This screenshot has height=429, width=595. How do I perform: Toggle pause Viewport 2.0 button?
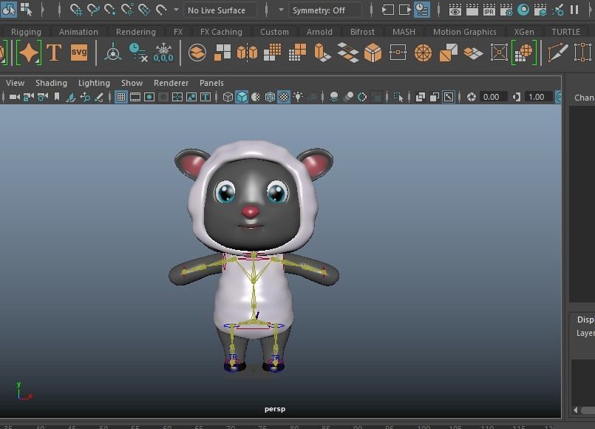574,10
